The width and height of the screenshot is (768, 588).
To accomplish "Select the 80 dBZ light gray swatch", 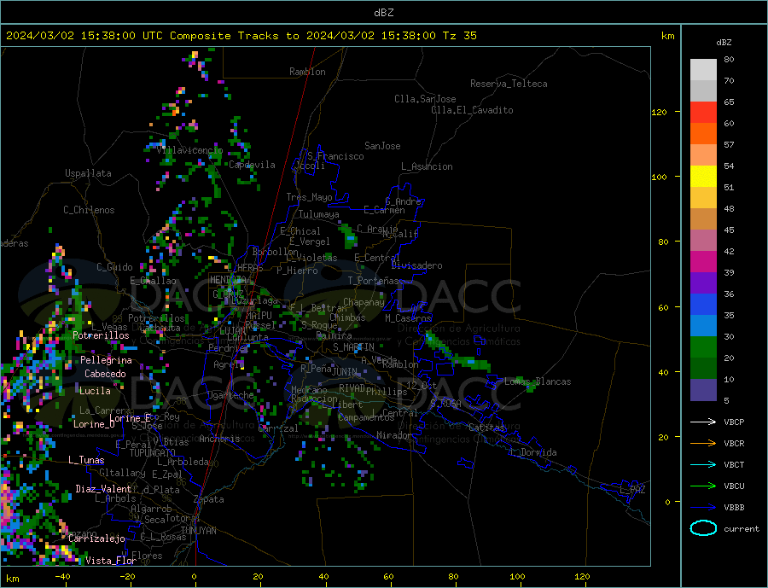I will coord(703,70).
